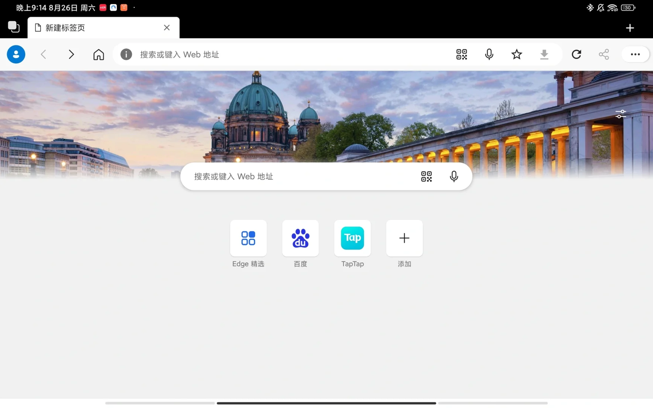
Task: Add a new shortcut with 添加 tile
Action: pos(404,238)
